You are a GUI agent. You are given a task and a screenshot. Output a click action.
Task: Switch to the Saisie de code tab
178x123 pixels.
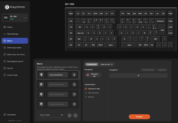pos(105,64)
